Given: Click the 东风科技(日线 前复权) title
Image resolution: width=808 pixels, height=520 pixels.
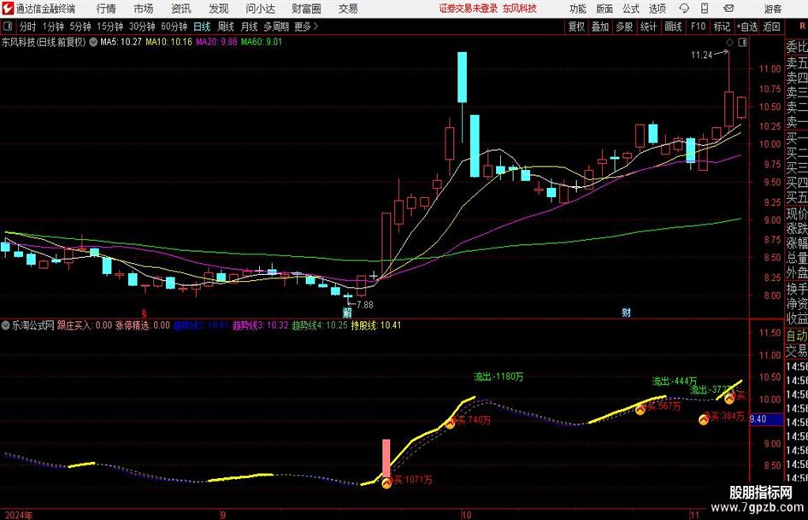Looking at the screenshot, I should (x=44, y=42).
